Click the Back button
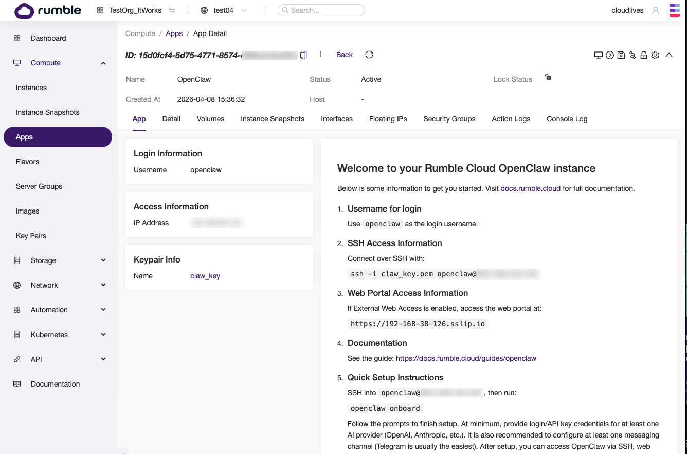687x454 pixels. point(344,55)
